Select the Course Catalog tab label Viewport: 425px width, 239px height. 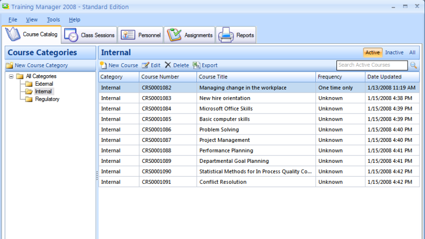[40, 34]
